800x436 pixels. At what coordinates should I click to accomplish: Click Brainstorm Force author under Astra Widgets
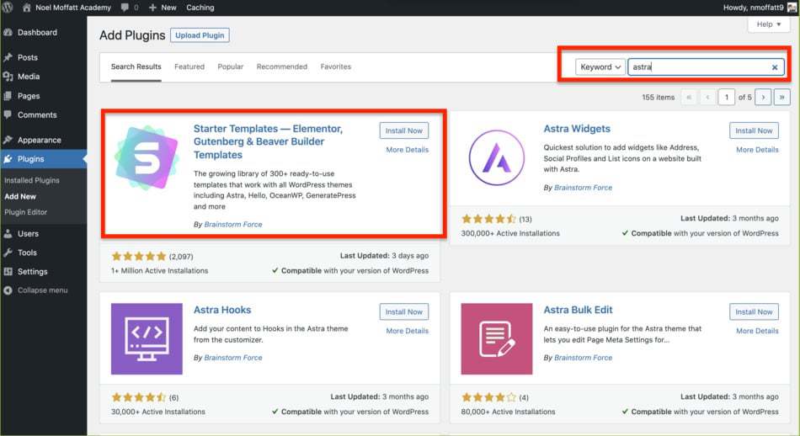coord(584,188)
